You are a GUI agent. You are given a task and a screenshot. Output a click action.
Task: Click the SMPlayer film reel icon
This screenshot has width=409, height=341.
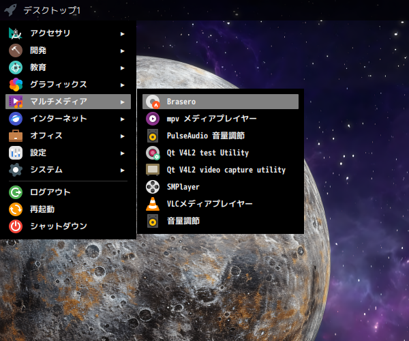153,187
